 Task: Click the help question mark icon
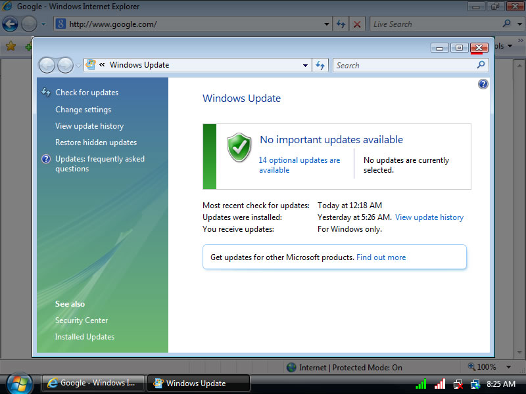pos(483,84)
